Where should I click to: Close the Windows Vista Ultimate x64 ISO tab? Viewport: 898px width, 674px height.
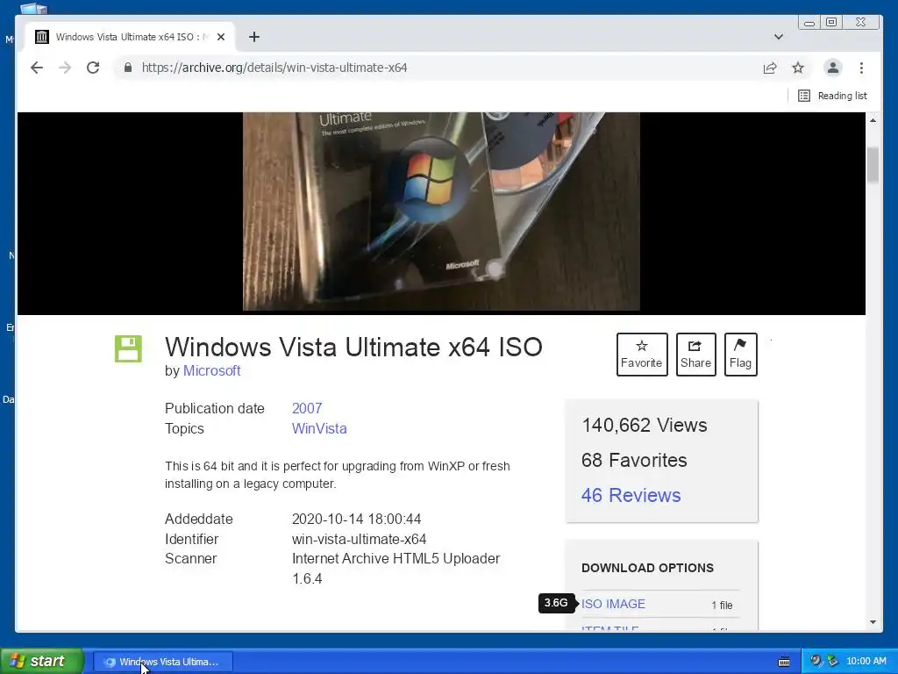pyautogui.click(x=221, y=37)
